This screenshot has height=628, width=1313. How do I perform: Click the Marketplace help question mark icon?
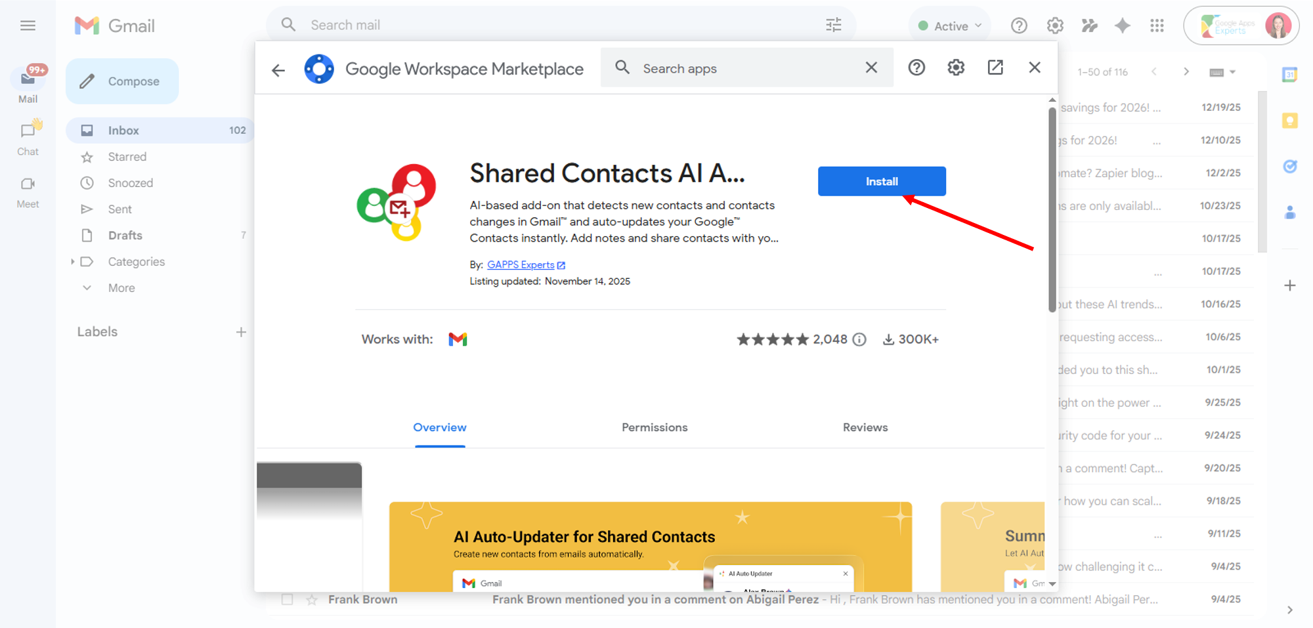tap(916, 68)
